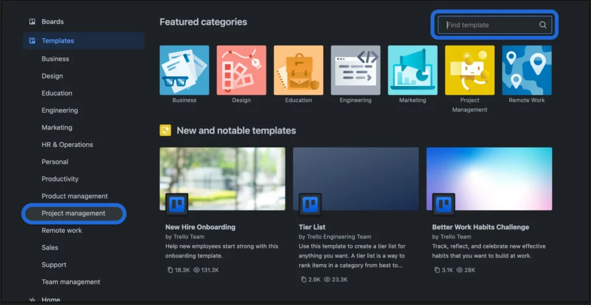Viewport: 591px width, 305px height.
Task: Click 131.3K views count text
Action: (x=210, y=270)
